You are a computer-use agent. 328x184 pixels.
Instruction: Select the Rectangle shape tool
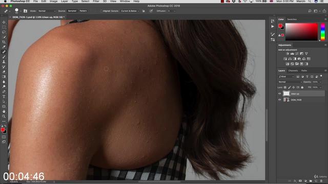[x=4, y=106]
